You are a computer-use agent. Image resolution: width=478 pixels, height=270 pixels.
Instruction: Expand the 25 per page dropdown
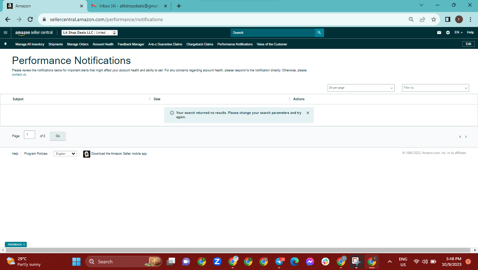(361, 88)
